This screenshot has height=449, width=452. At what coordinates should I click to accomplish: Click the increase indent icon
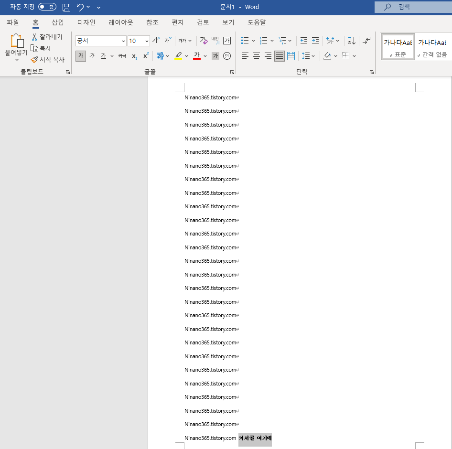click(x=315, y=41)
